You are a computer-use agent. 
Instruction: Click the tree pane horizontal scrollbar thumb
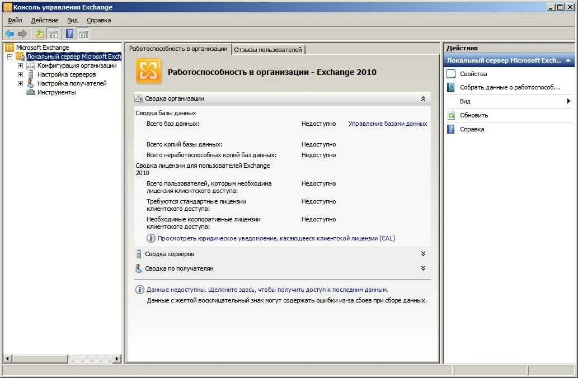point(40,358)
